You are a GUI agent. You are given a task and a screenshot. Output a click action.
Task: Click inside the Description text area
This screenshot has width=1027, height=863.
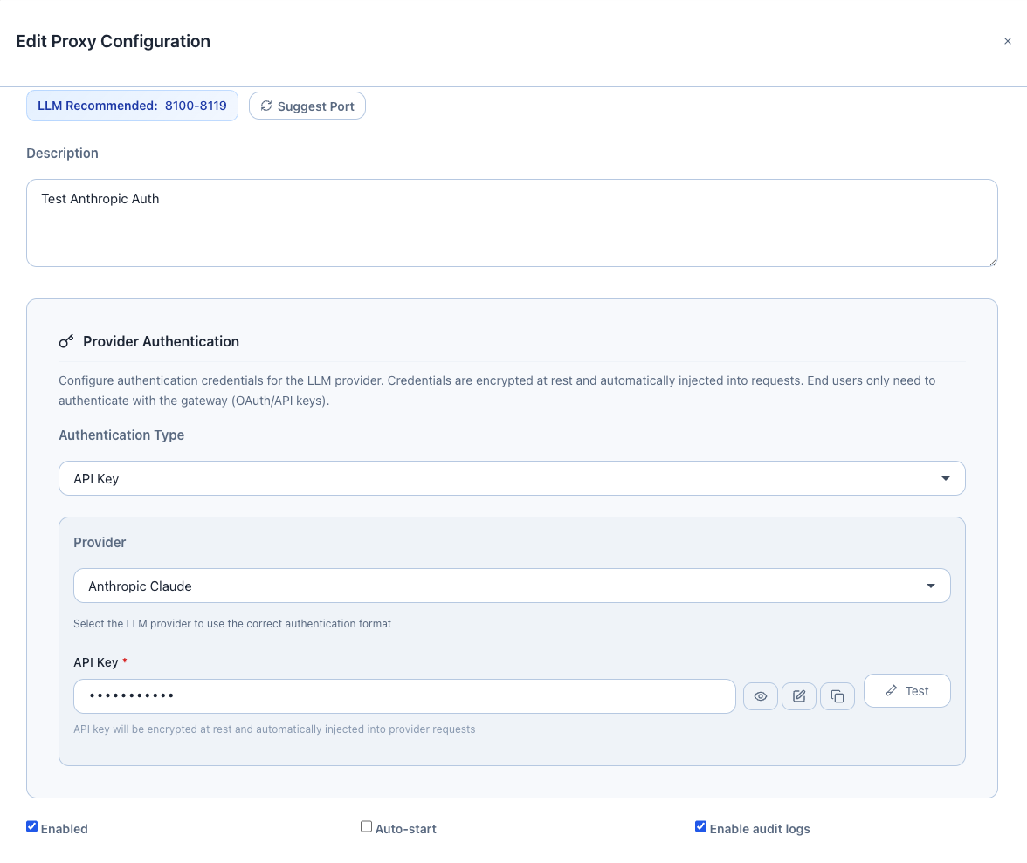click(x=512, y=223)
